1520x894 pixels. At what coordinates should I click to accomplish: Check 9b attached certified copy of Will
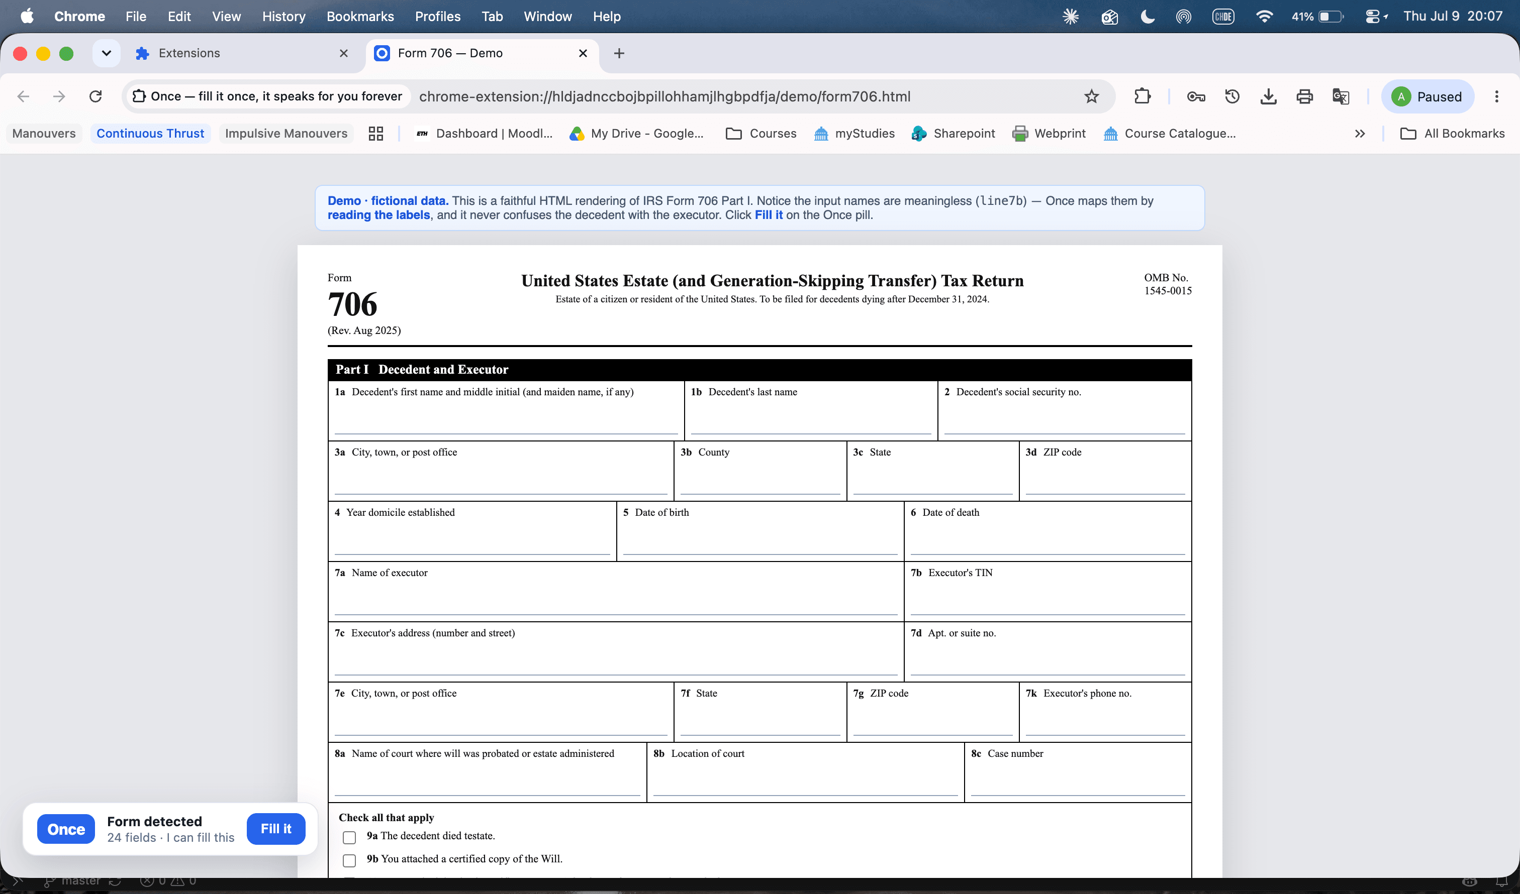pyautogui.click(x=349, y=860)
